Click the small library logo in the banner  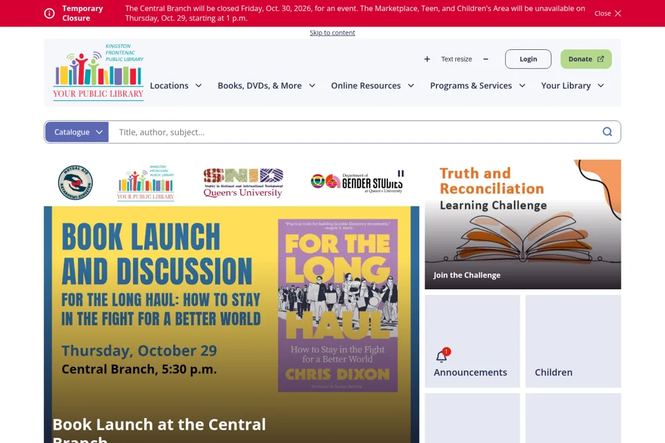coord(145,183)
